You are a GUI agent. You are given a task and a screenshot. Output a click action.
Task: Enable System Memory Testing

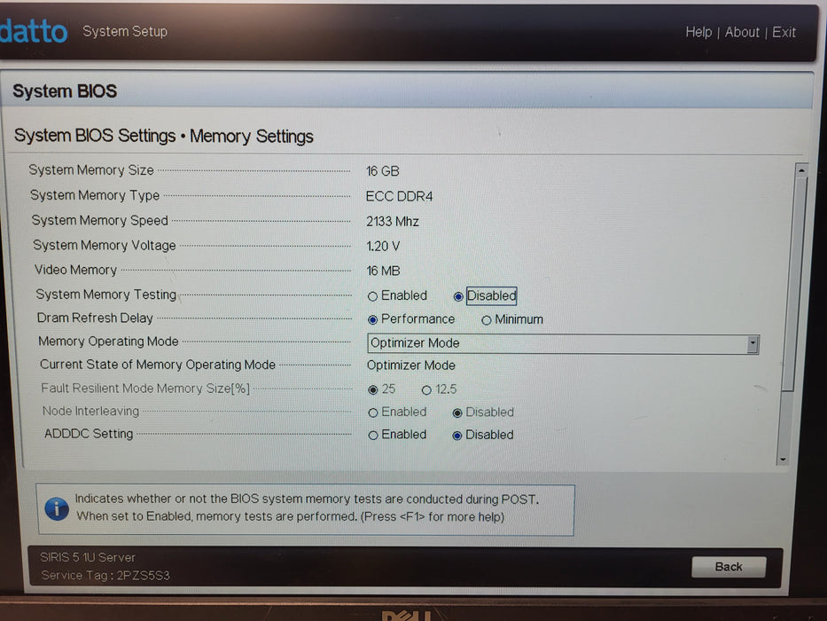tap(373, 296)
